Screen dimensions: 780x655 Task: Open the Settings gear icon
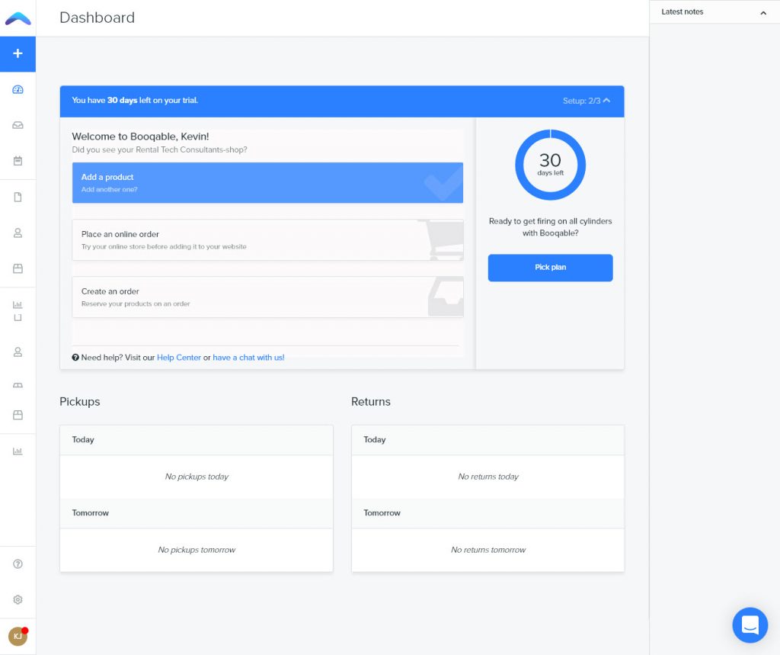pos(18,599)
